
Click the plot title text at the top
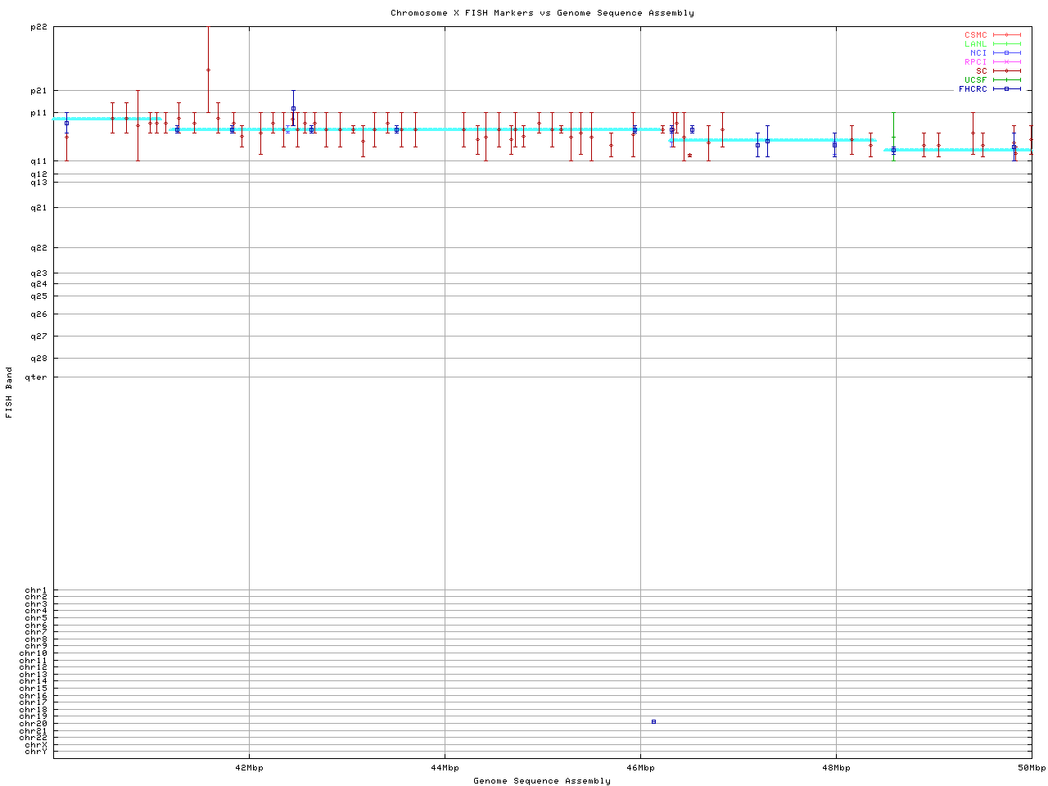542,12
